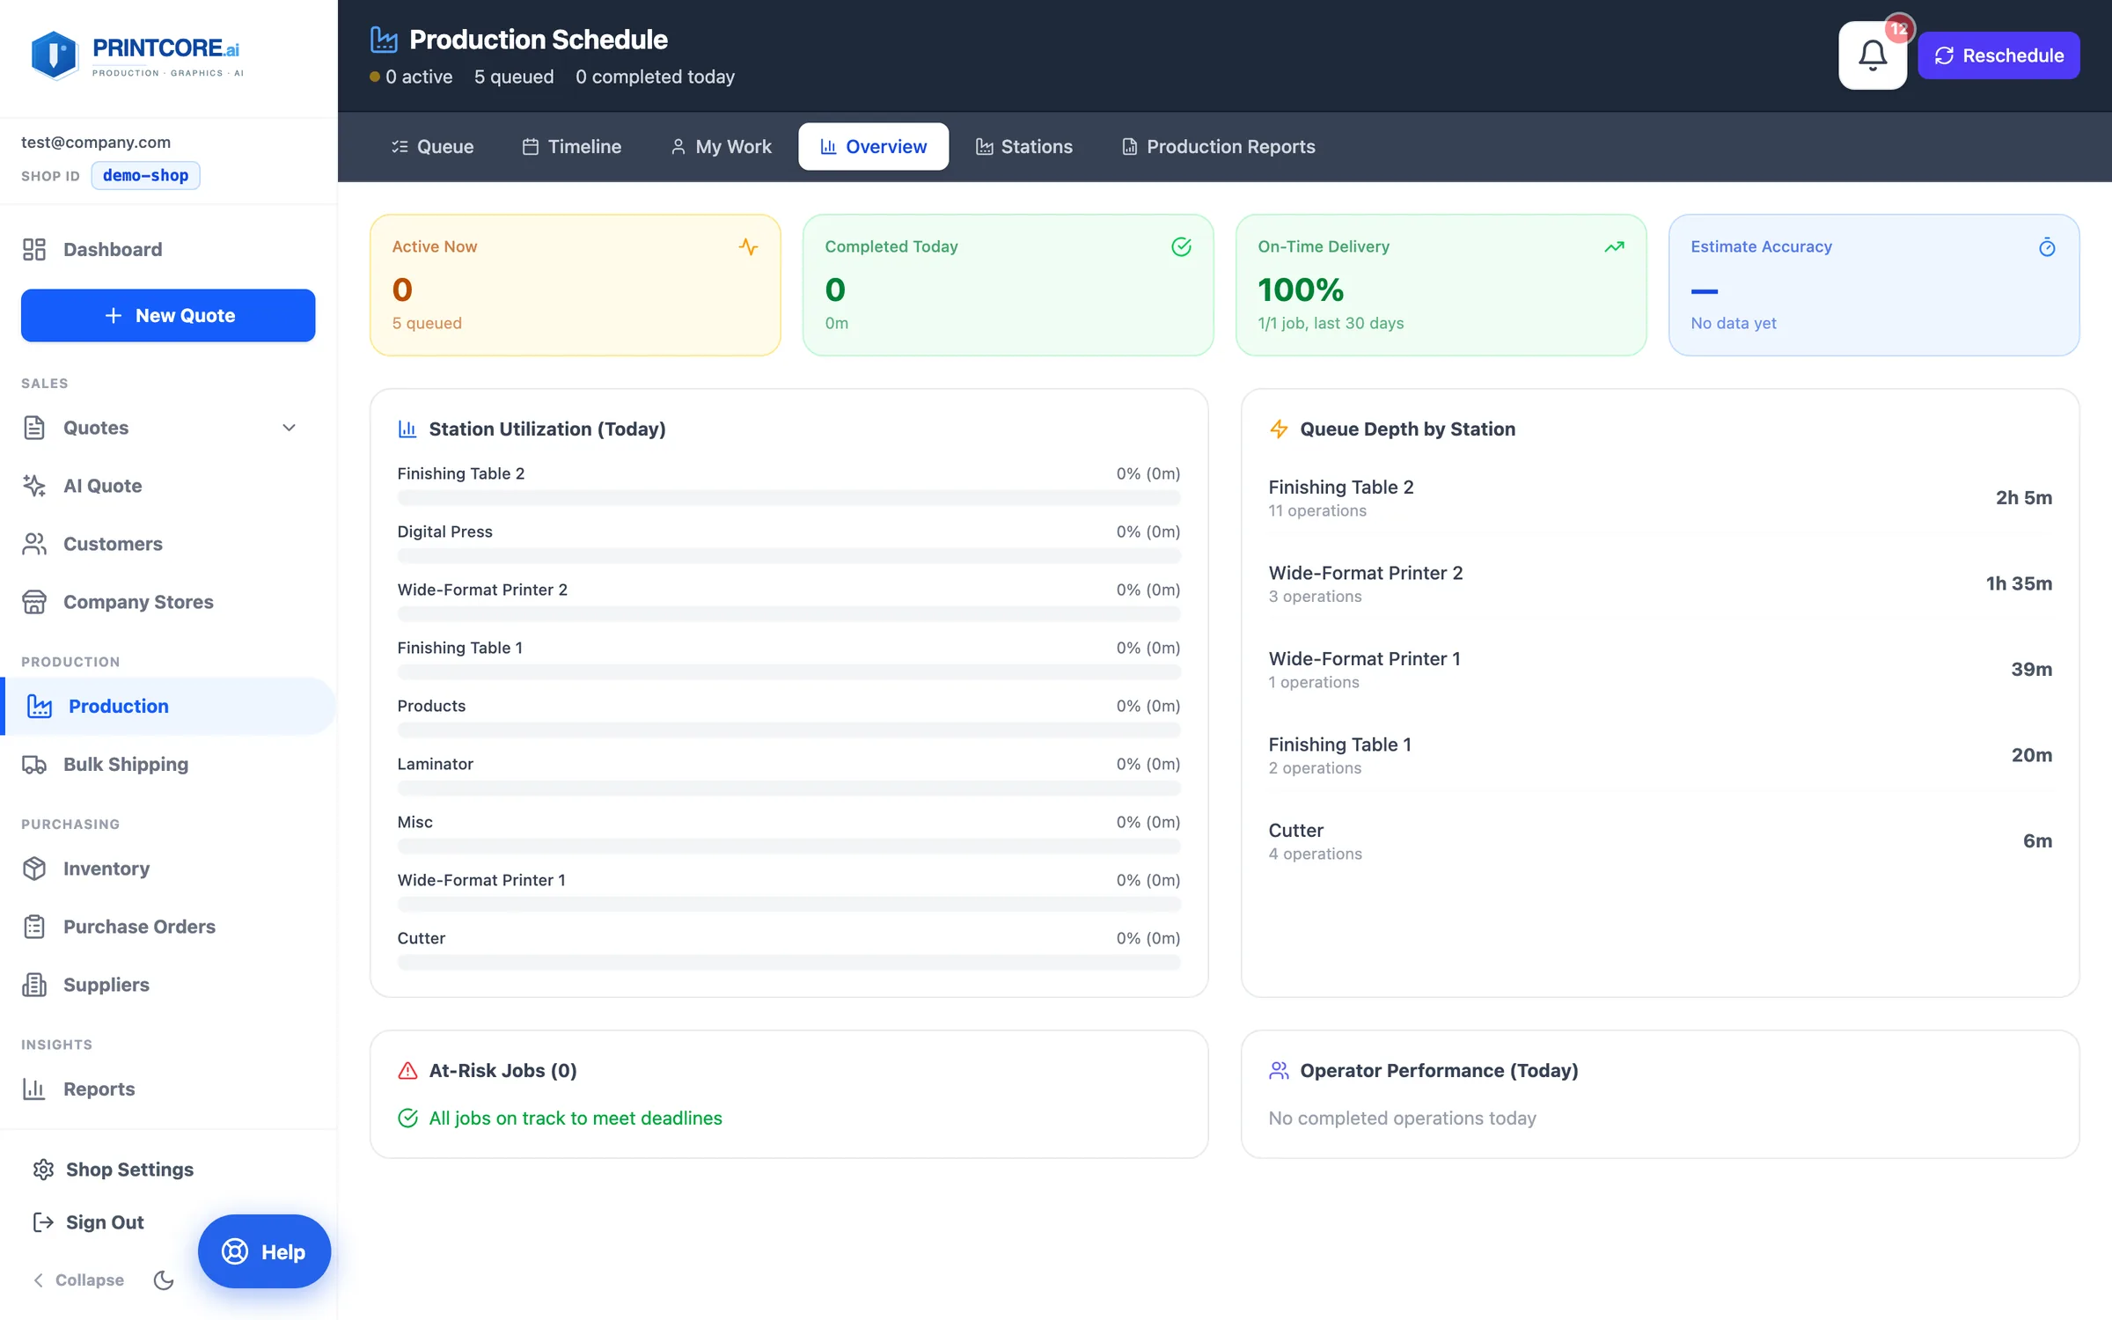Screen dimensions: 2112x1320
Task: Click the Completed Today check icon
Action: tap(1181, 247)
